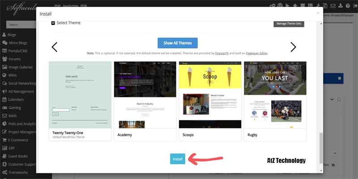
Task: Go to previous themes with left arrow
Action: pyautogui.click(x=54, y=47)
